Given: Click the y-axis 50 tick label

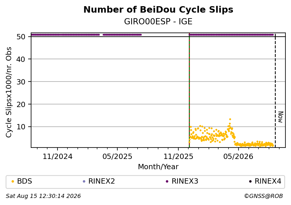Looking at the screenshot, I should 21,37.
